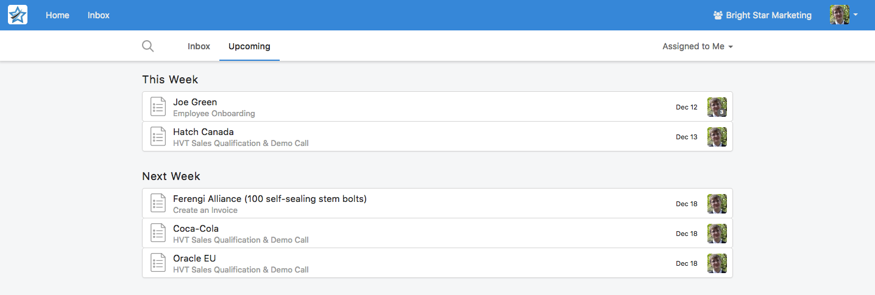This screenshot has width=875, height=295.
Task: Click the star logo icon
Action: click(18, 15)
